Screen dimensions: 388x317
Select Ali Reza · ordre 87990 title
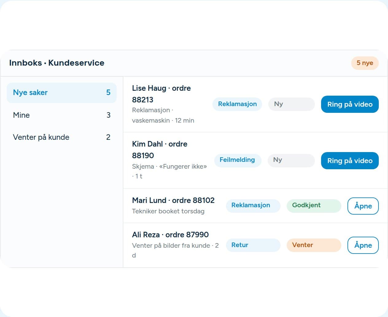click(170, 235)
